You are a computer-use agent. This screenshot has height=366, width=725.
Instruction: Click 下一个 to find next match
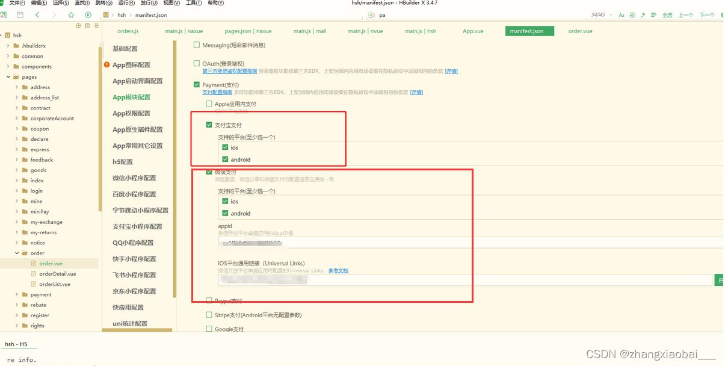click(707, 15)
